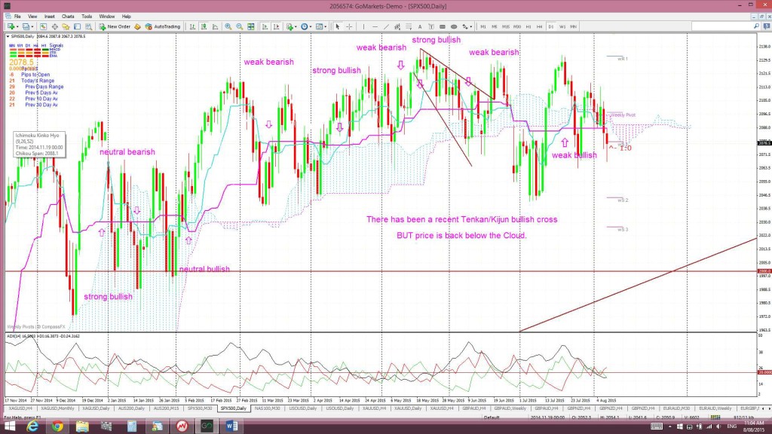
Task: Toggle the H4 timeframe button
Action: (540, 26)
